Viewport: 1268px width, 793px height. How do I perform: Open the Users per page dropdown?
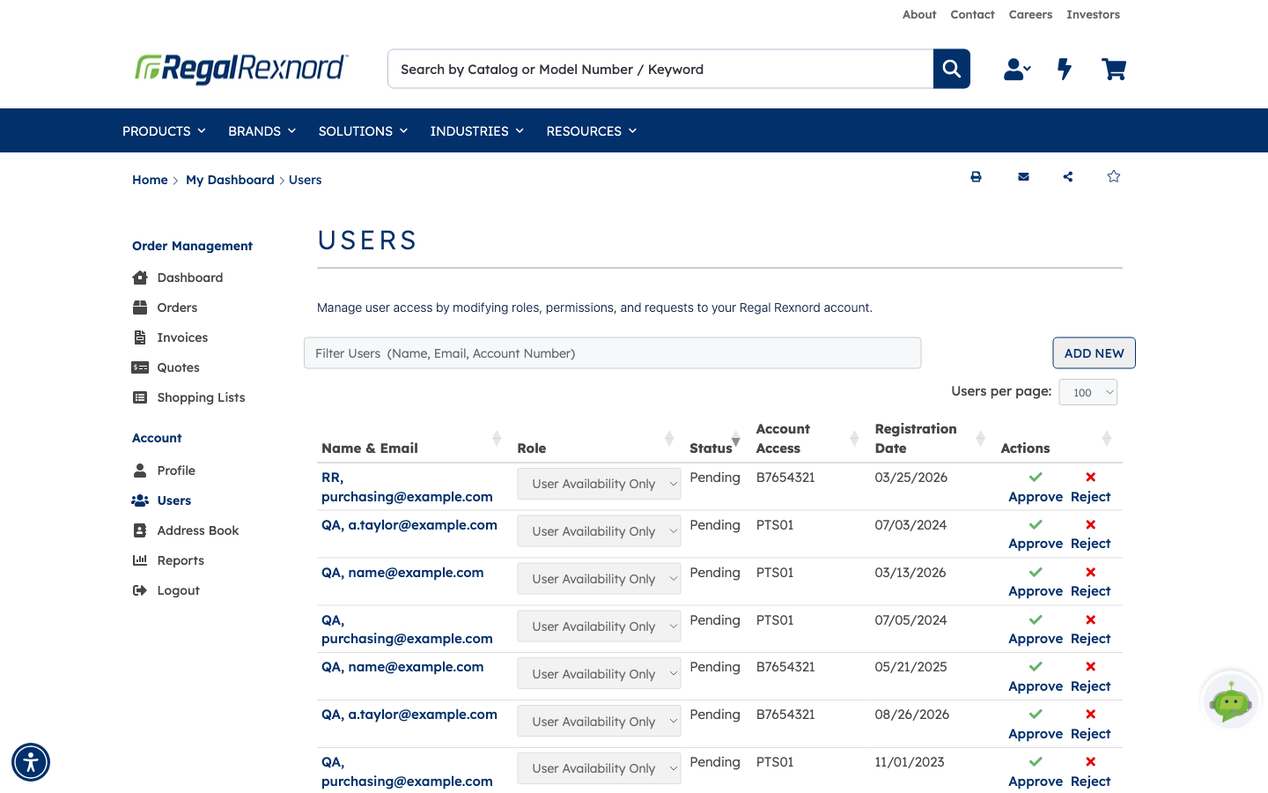tap(1088, 392)
